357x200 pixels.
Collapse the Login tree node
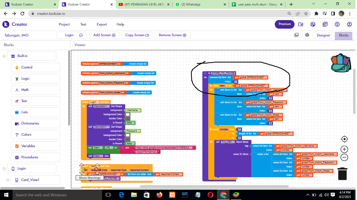click(x=4, y=168)
